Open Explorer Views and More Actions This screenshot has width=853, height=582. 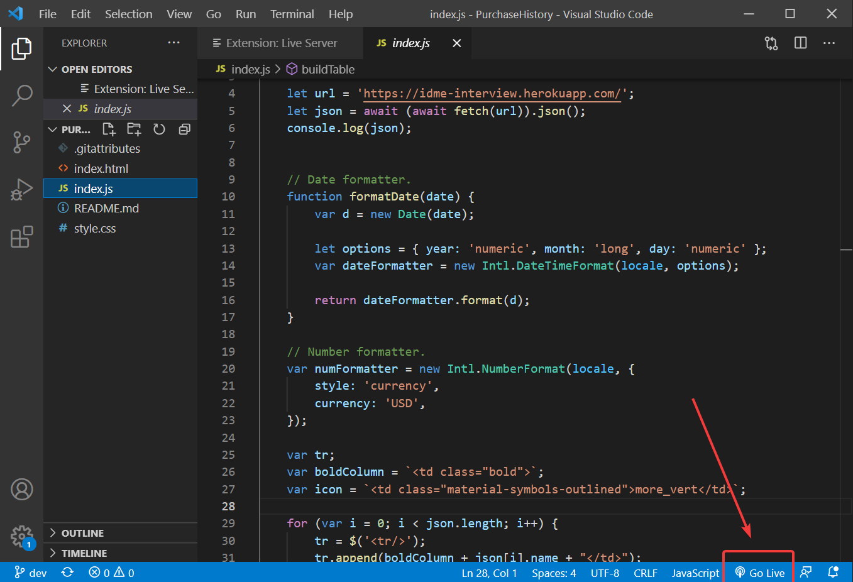pos(173,43)
